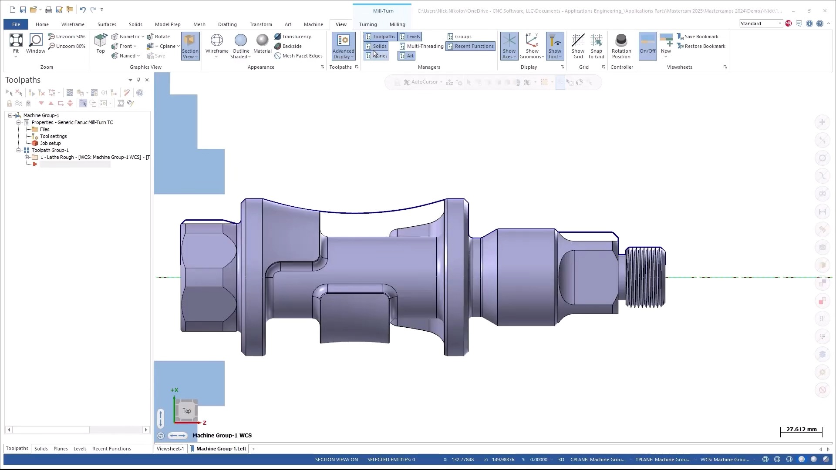Image resolution: width=836 pixels, height=470 pixels.
Task: Click the Section View icon
Action: pos(190,41)
